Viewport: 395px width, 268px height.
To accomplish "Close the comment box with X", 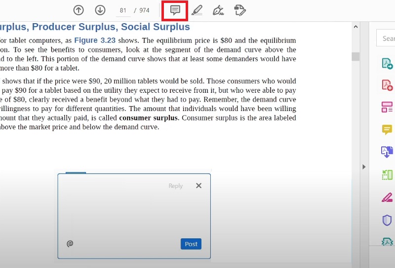I will coord(199,186).
